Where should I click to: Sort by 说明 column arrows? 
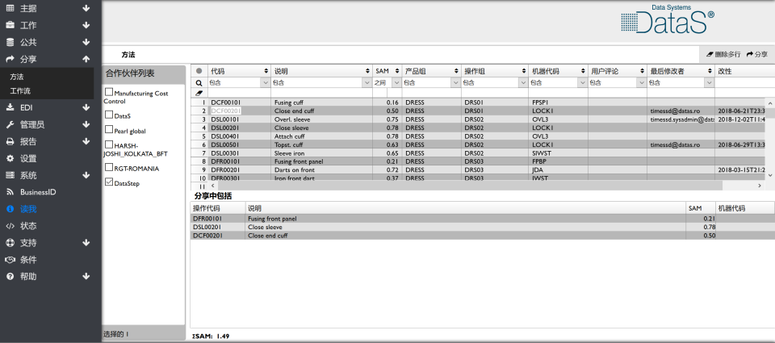tap(368, 71)
